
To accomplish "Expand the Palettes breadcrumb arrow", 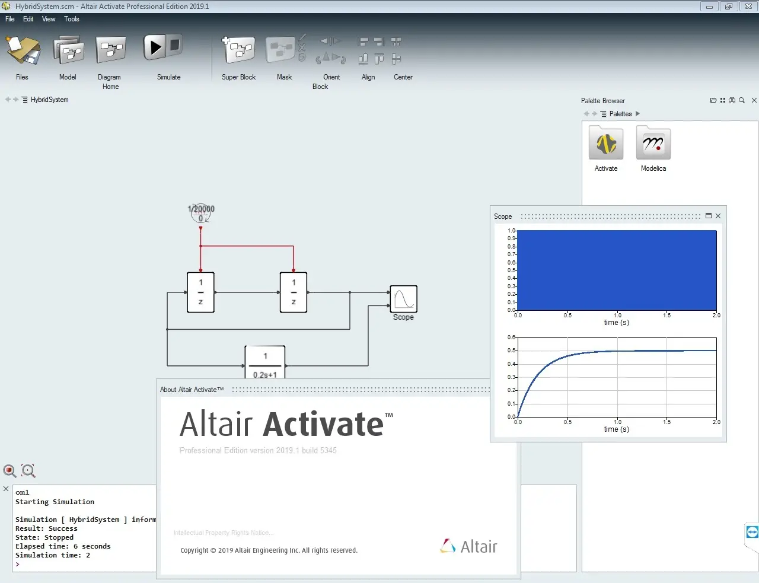I will click(x=637, y=114).
